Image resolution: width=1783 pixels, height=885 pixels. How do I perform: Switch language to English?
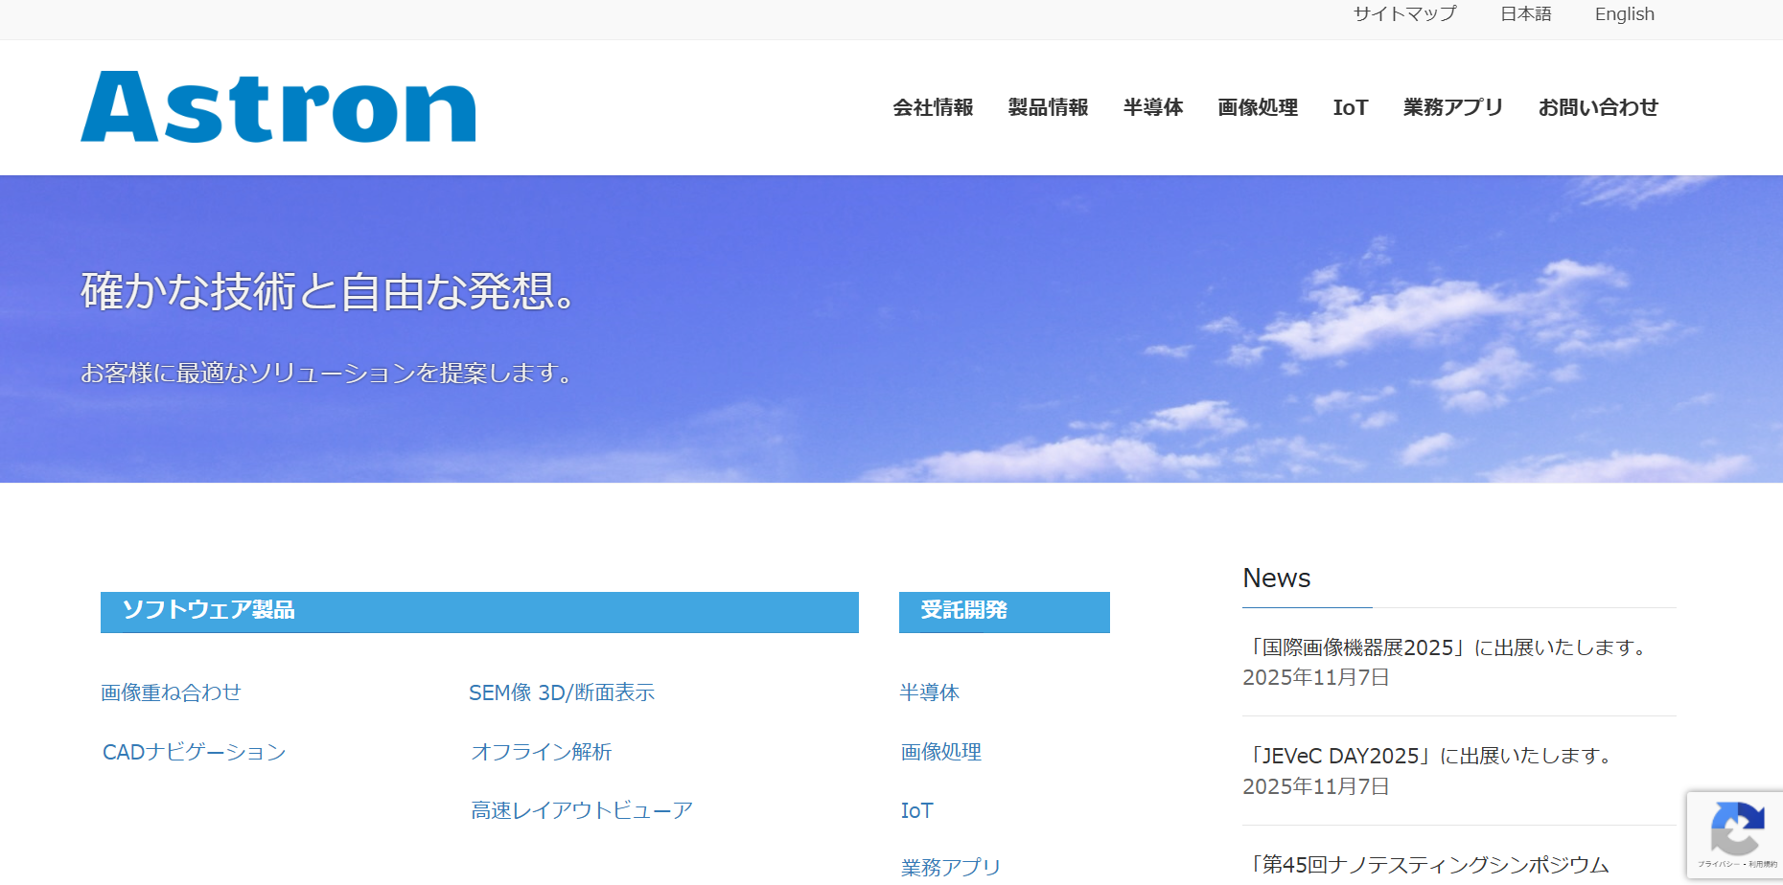(1624, 13)
